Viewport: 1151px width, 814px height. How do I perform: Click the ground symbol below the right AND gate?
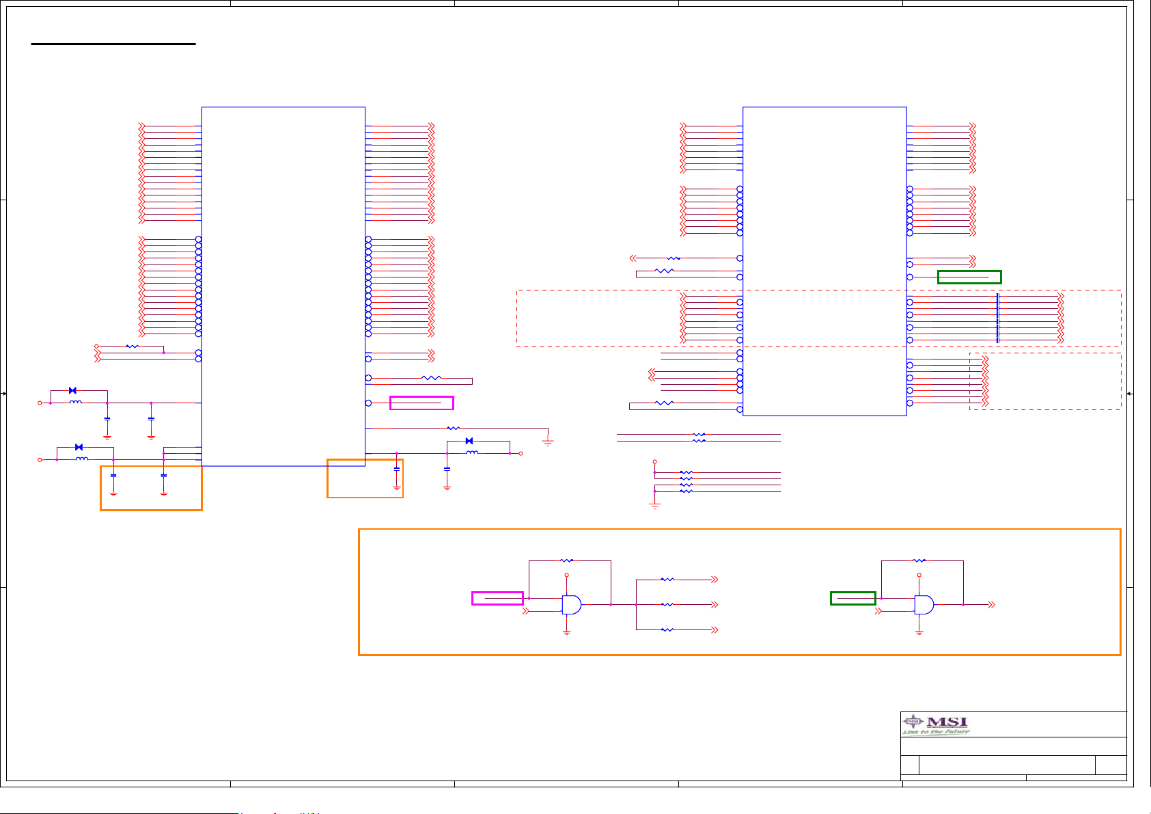[919, 633]
